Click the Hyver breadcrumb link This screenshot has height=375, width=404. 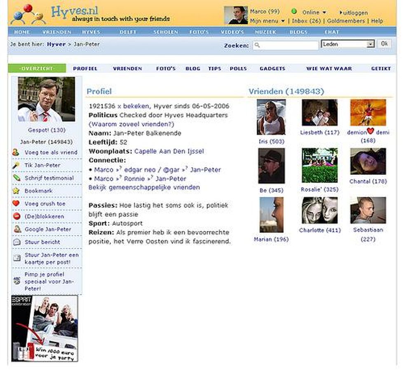click(56, 44)
